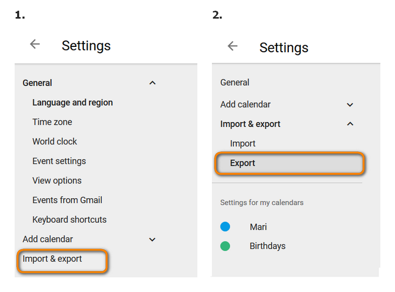395x292 pixels.
Task: Open Keyboard shortcuts settings
Action: pos(69,220)
